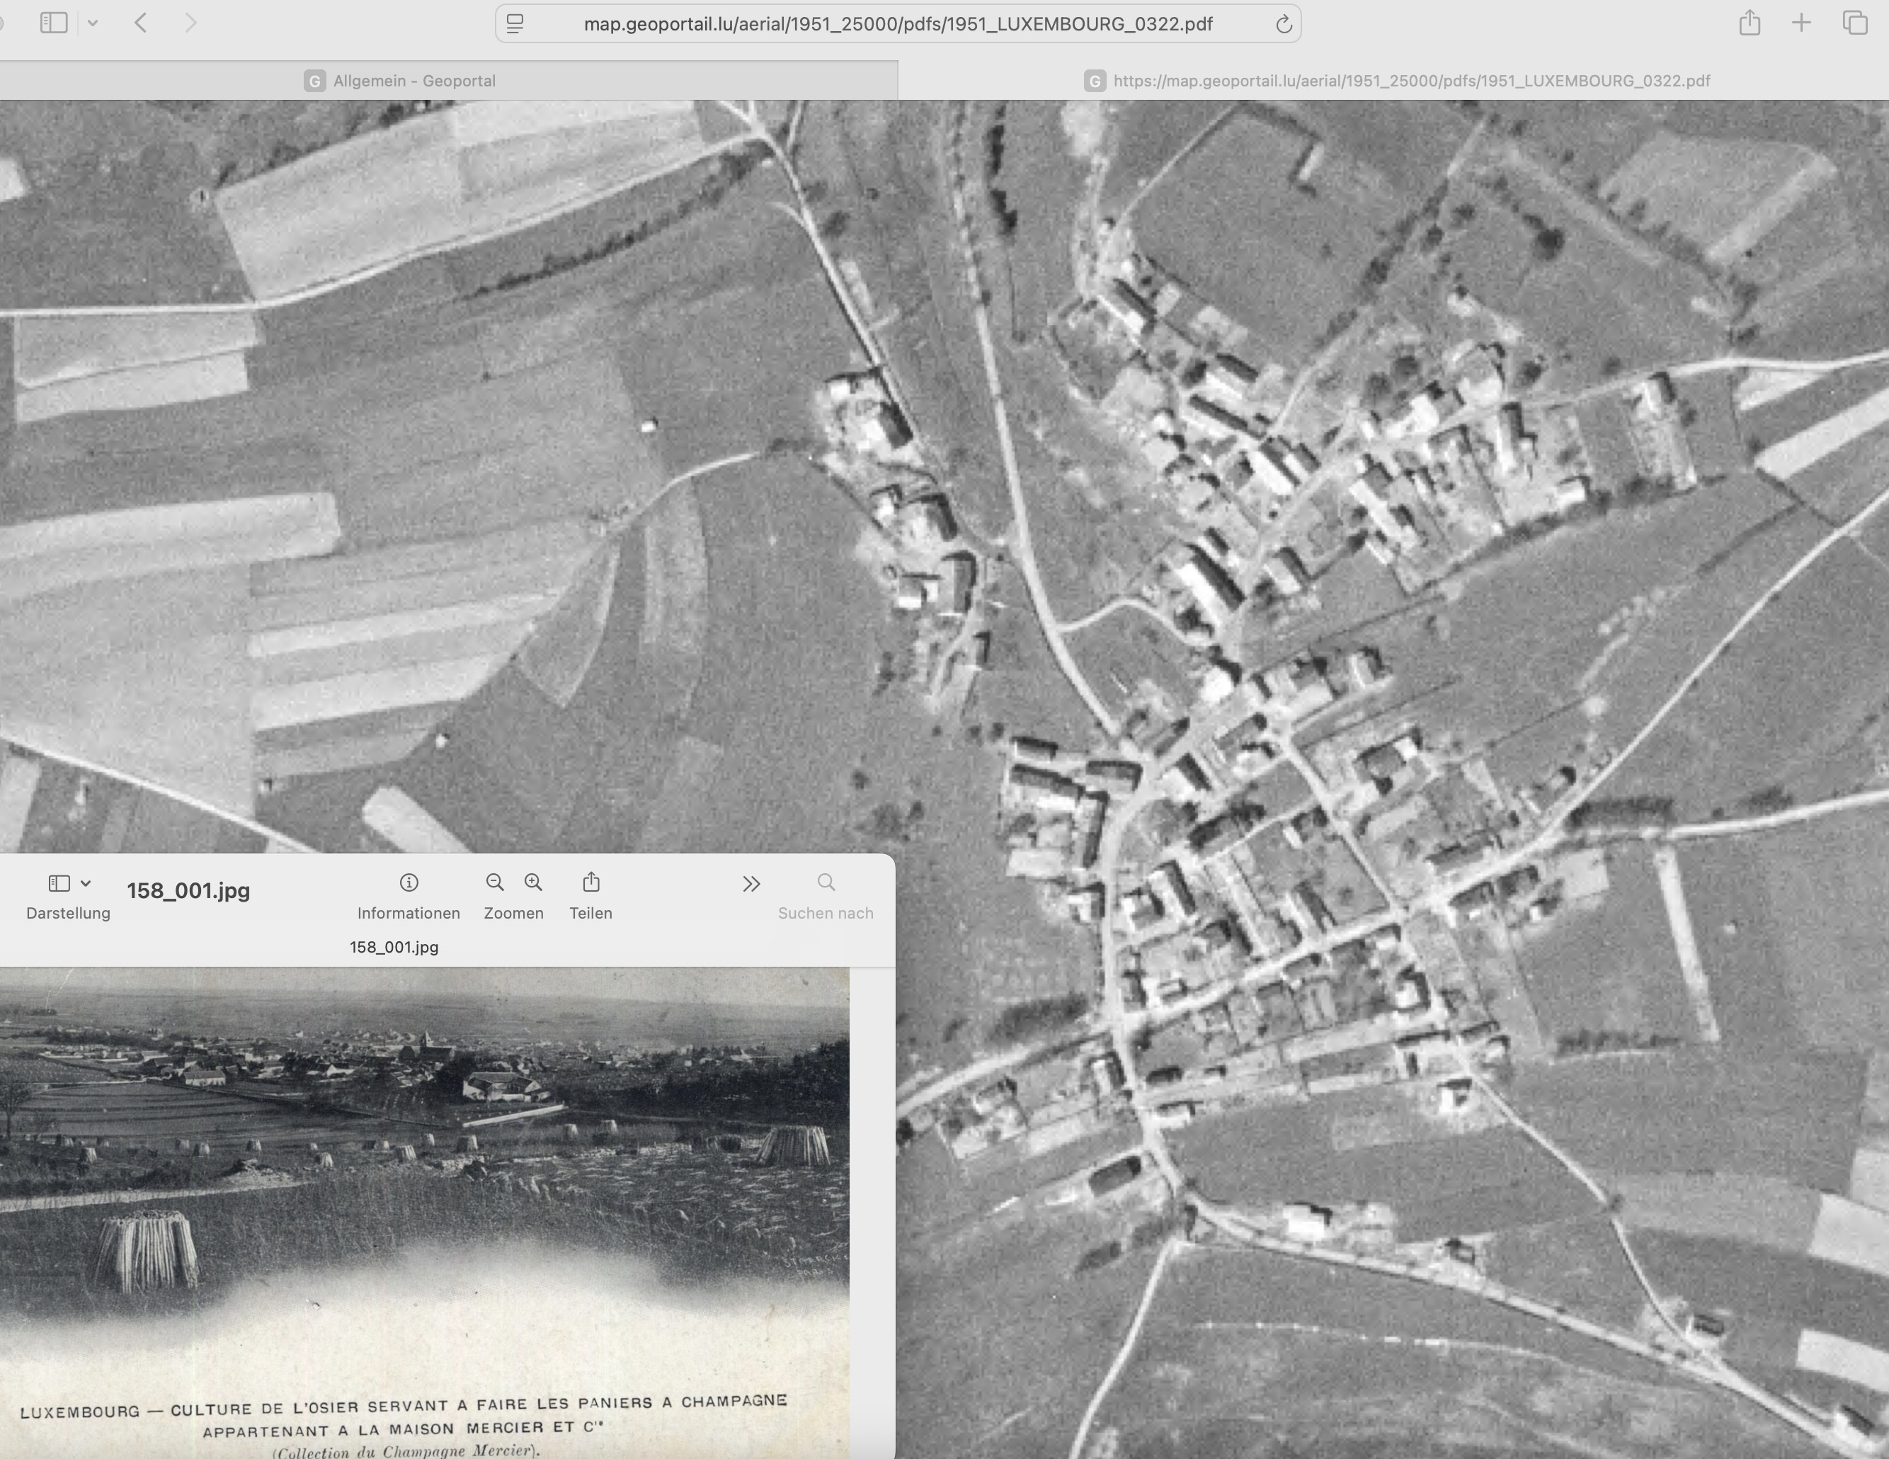Zoom in on 158_001.jpg in Preview

click(533, 882)
